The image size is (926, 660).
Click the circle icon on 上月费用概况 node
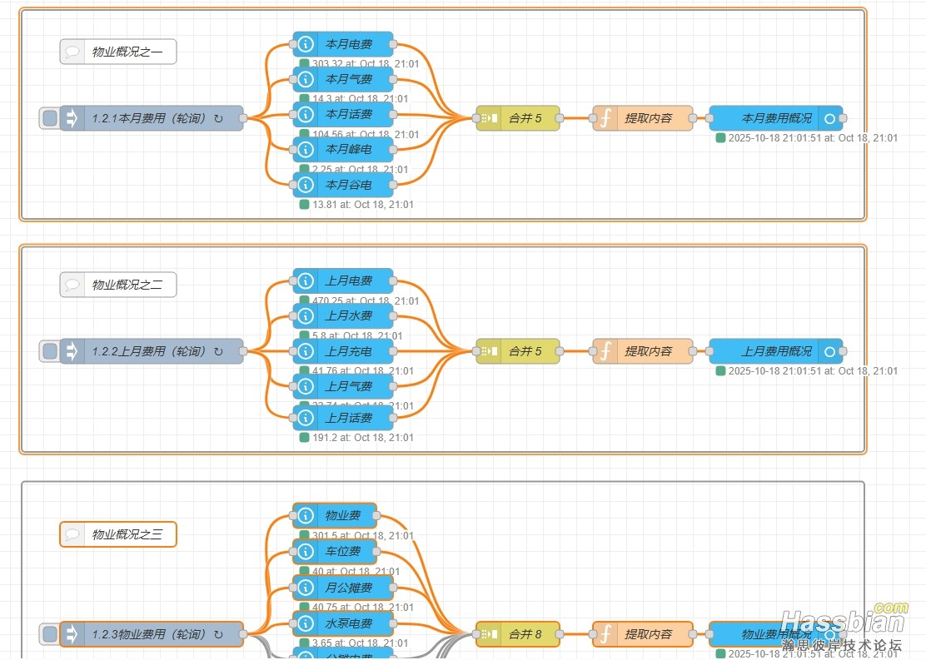829,352
